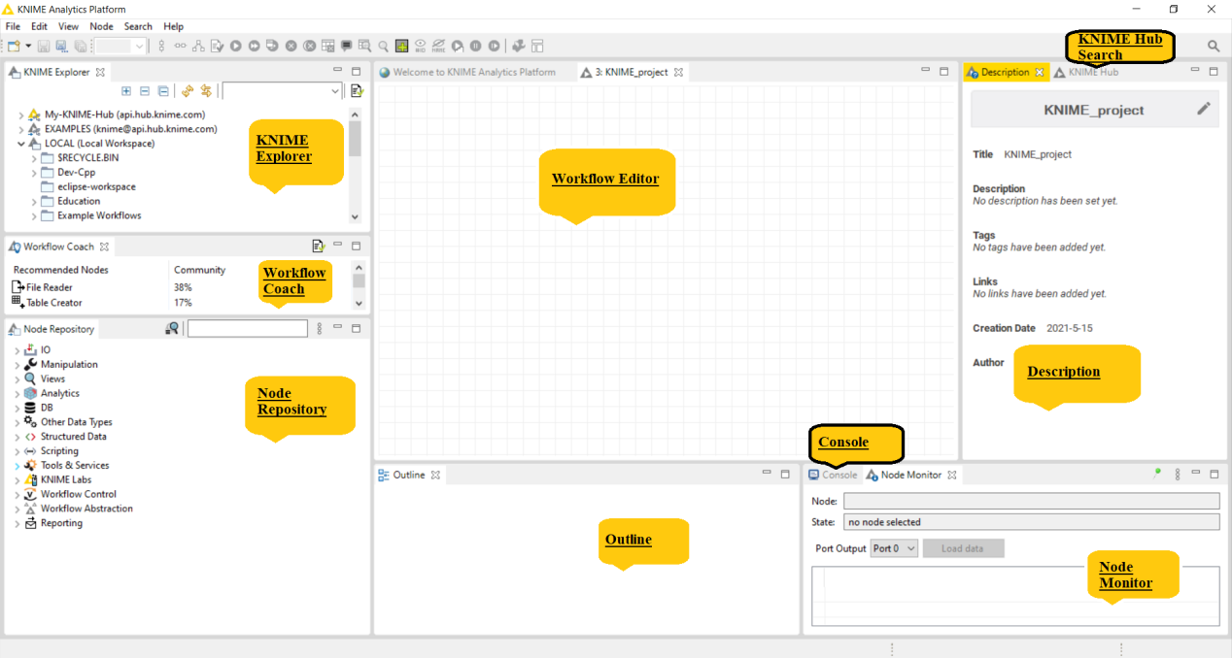The height and width of the screenshot is (658, 1232).
Task: Expand the My-KNIME-Hub tree node
Action: pos(21,115)
